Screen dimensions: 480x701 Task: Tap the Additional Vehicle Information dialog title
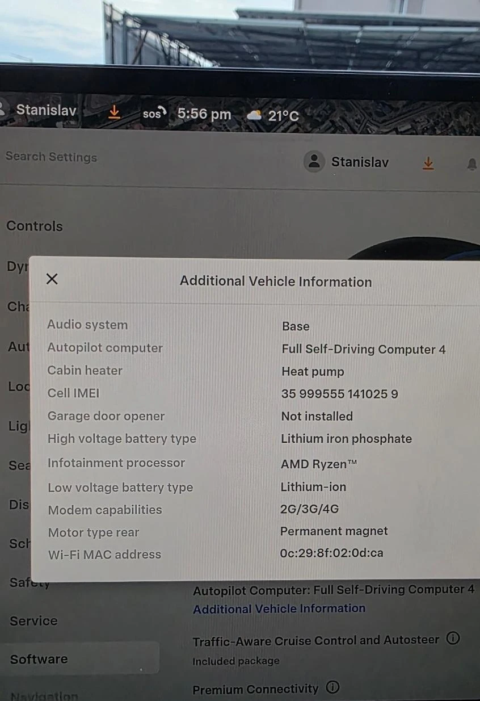tap(276, 282)
